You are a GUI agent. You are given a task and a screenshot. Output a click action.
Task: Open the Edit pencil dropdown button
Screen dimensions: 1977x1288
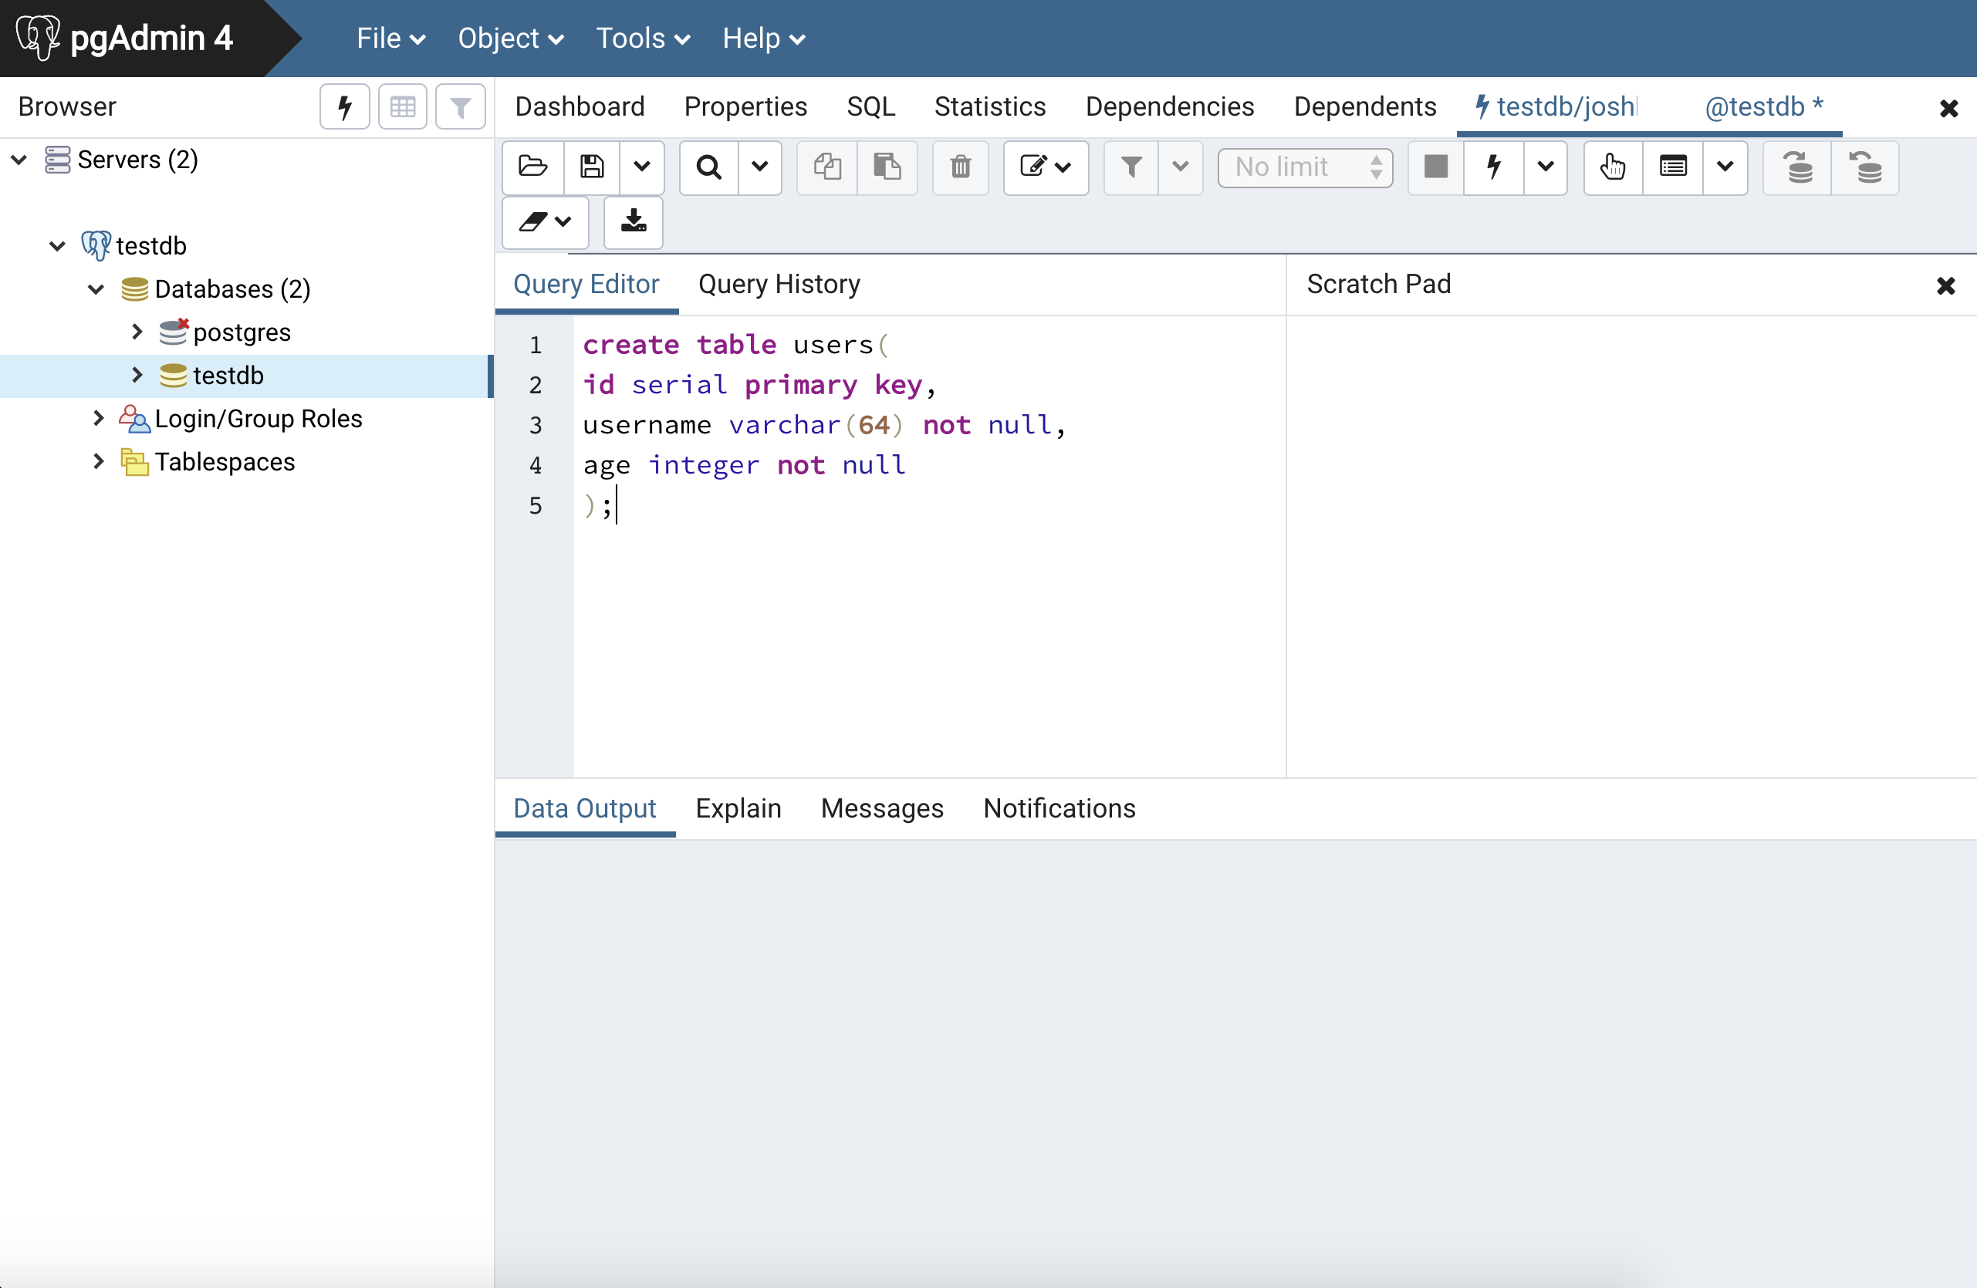tap(1045, 167)
